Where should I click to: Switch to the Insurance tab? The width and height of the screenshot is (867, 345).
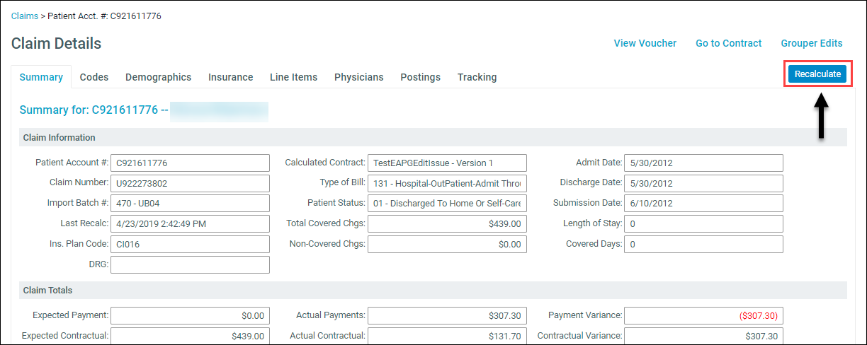coord(231,77)
